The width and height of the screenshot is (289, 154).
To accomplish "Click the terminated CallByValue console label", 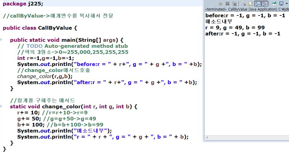I will point(247,9).
